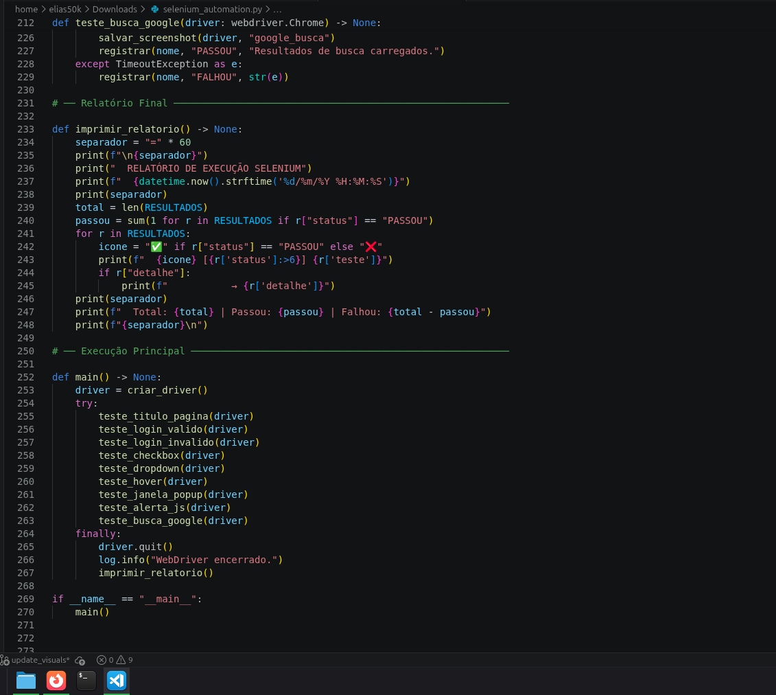Open the terminal app from the taskbar
Screen dimensions: 776x695
click(x=86, y=681)
